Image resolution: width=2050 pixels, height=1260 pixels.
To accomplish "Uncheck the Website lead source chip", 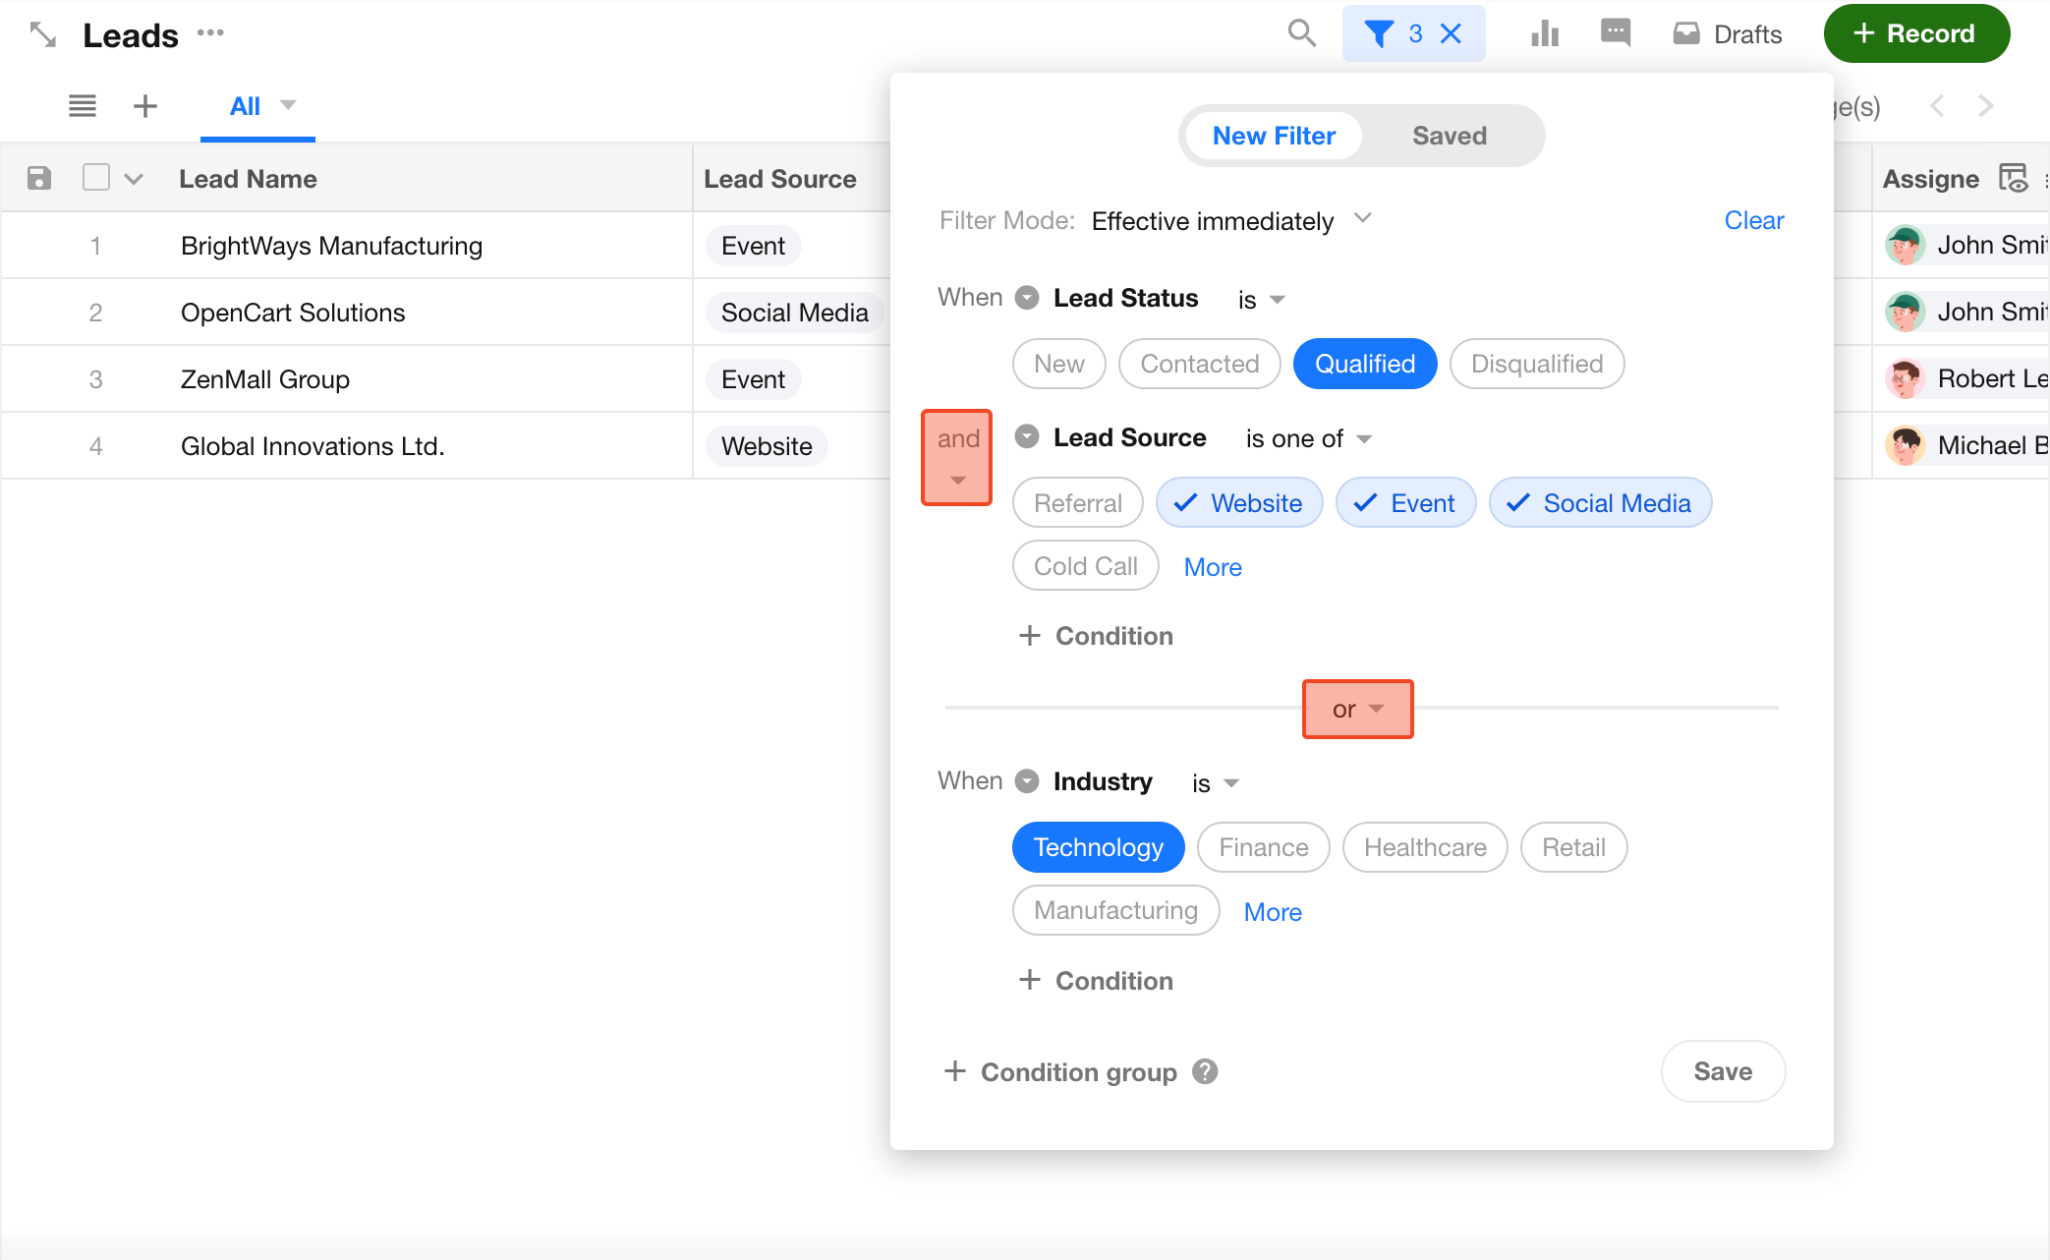I will (x=1239, y=503).
